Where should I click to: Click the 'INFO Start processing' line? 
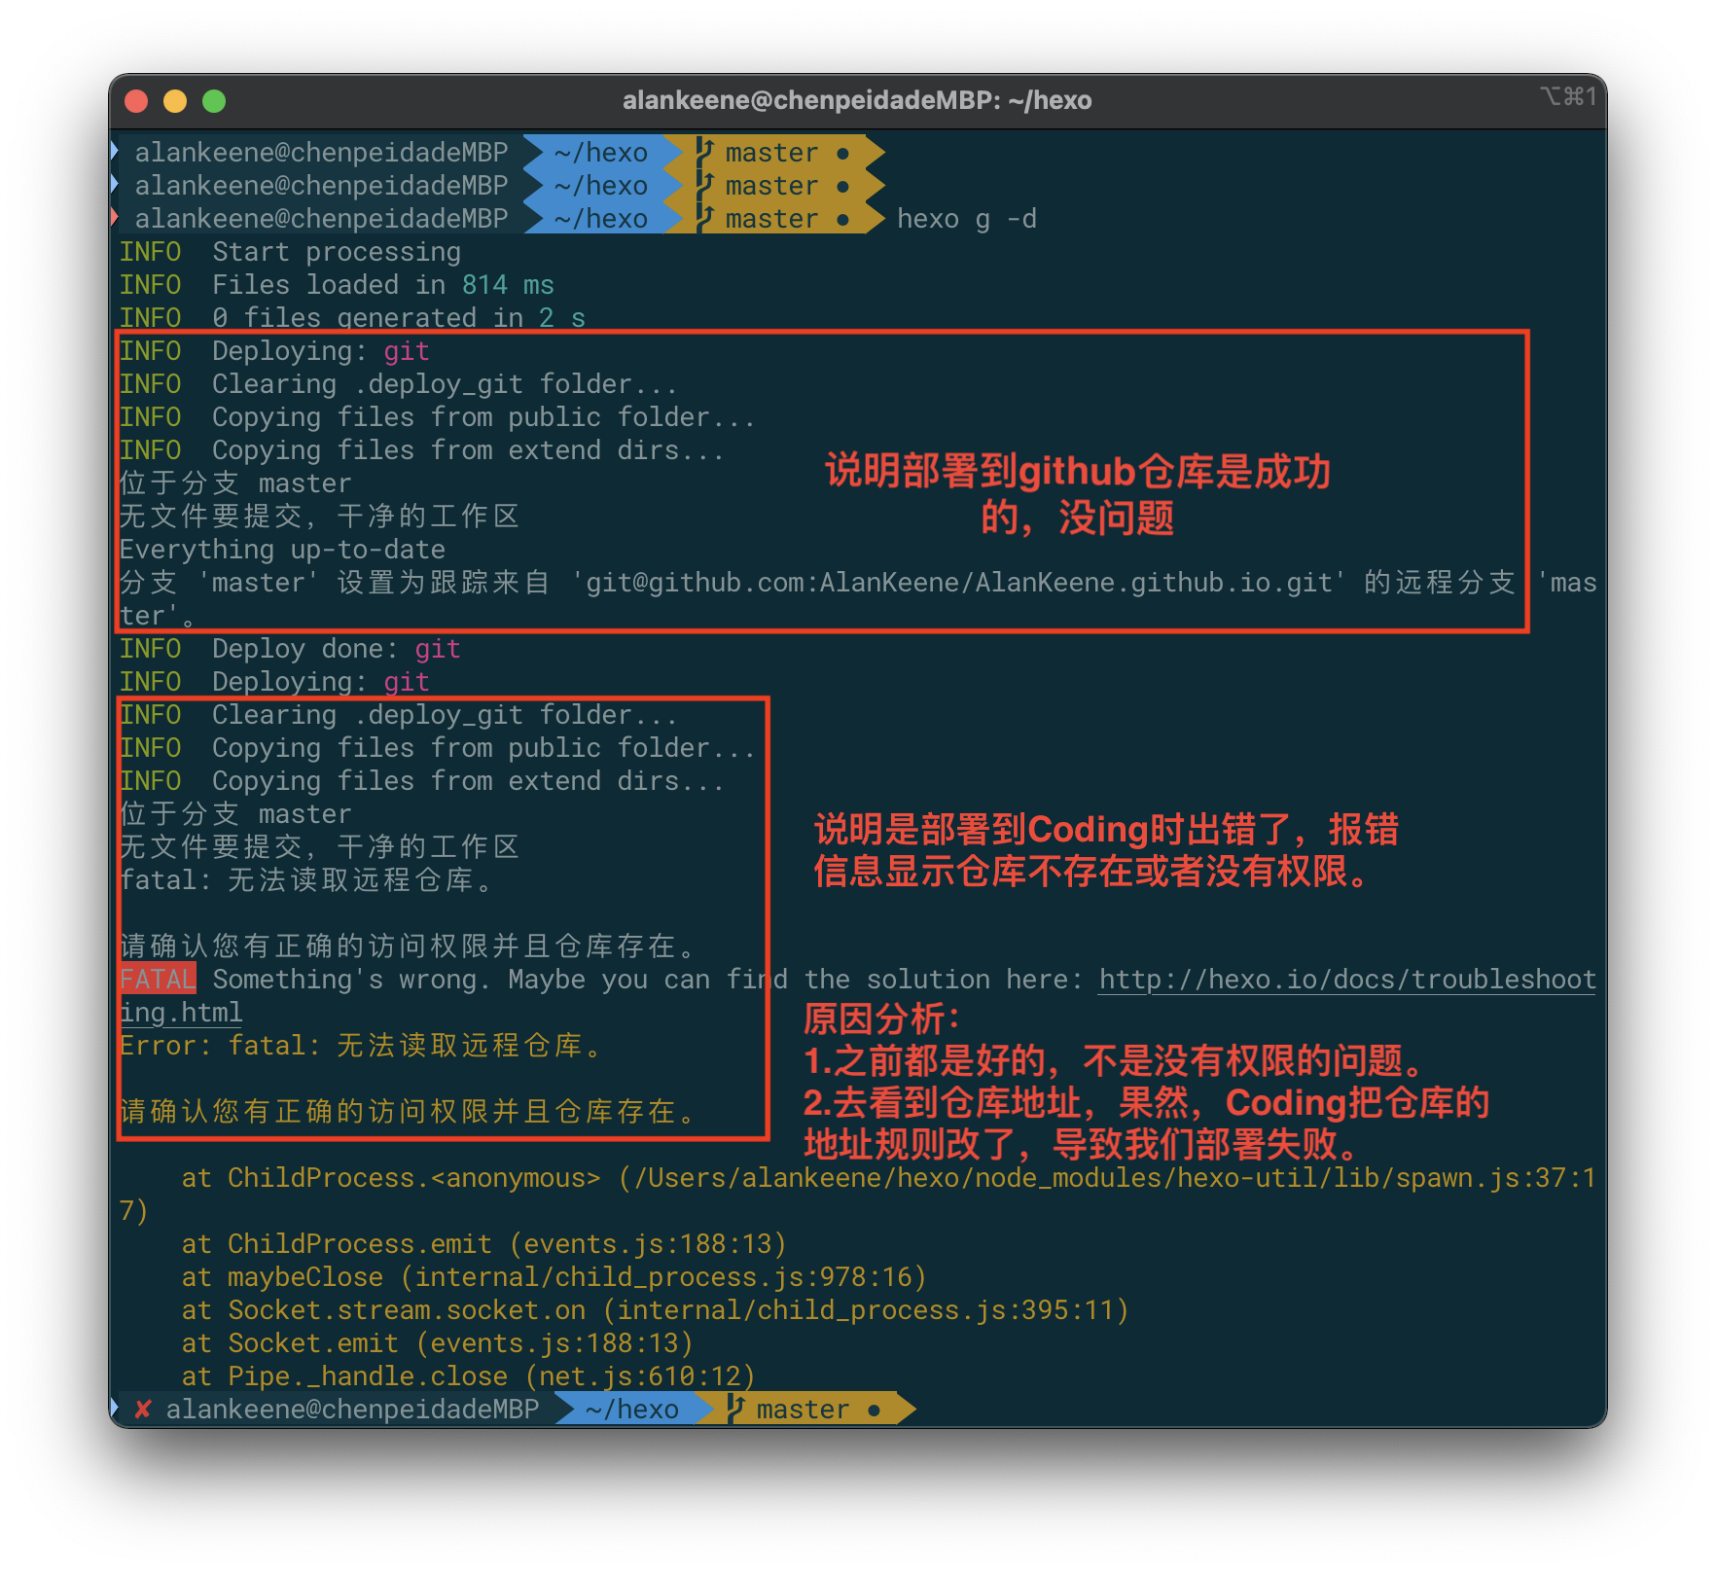290,252
